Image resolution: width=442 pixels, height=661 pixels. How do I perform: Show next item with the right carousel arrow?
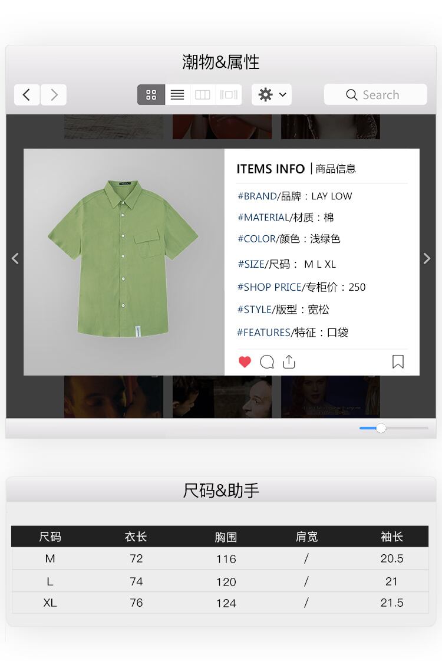point(427,258)
